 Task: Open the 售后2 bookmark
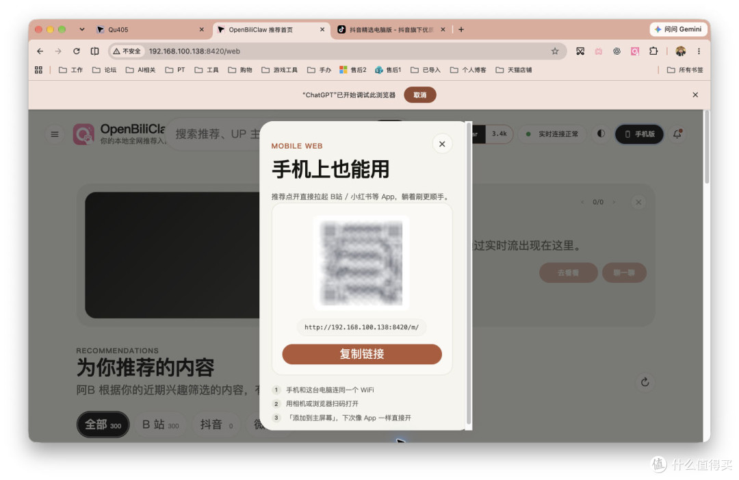[x=352, y=70]
